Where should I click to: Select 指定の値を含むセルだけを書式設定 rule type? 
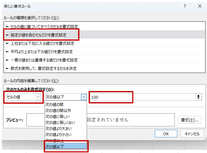(x=38, y=35)
